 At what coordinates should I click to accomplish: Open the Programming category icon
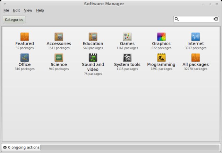pyautogui.click(x=161, y=57)
